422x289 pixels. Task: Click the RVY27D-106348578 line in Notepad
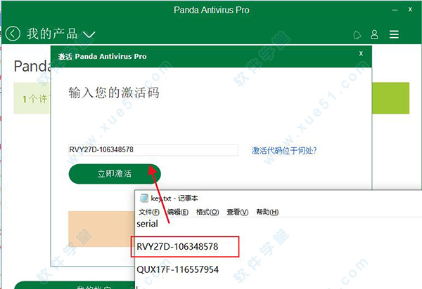[177, 247]
